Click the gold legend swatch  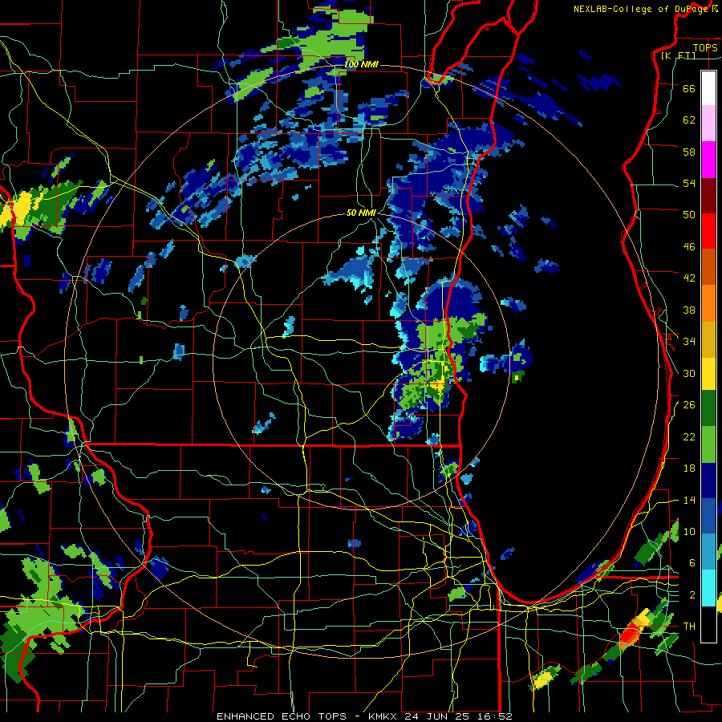point(708,339)
